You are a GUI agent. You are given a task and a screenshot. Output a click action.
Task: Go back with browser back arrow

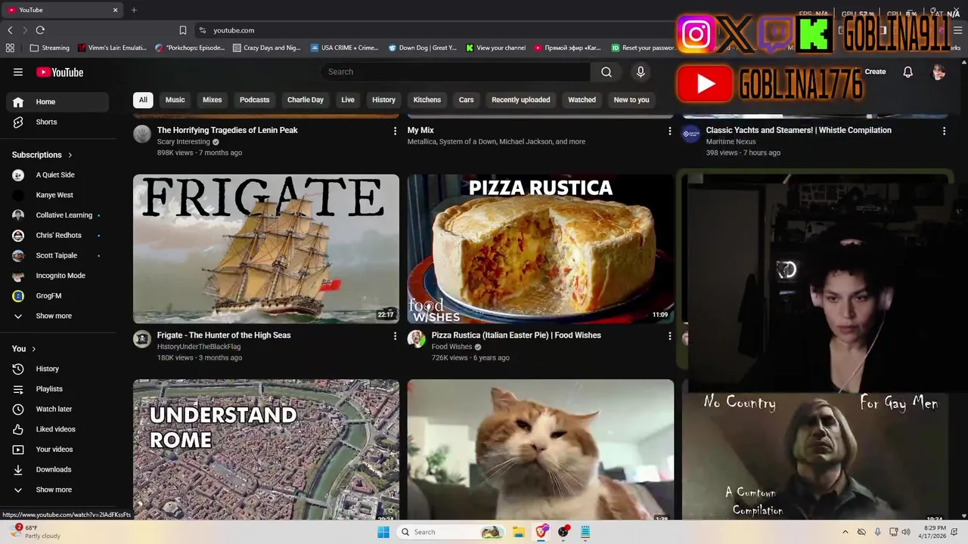tap(10, 30)
